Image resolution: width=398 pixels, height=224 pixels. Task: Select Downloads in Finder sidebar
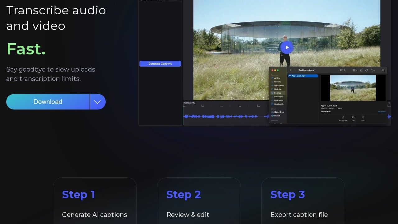point(278,100)
